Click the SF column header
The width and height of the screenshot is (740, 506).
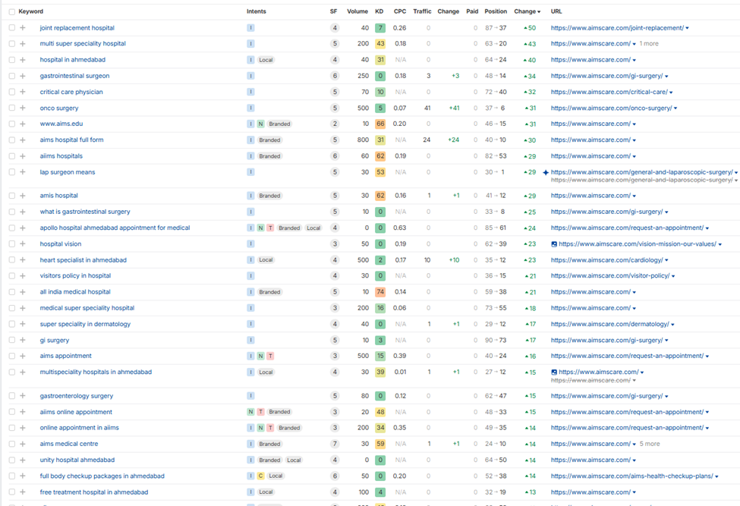334,11
